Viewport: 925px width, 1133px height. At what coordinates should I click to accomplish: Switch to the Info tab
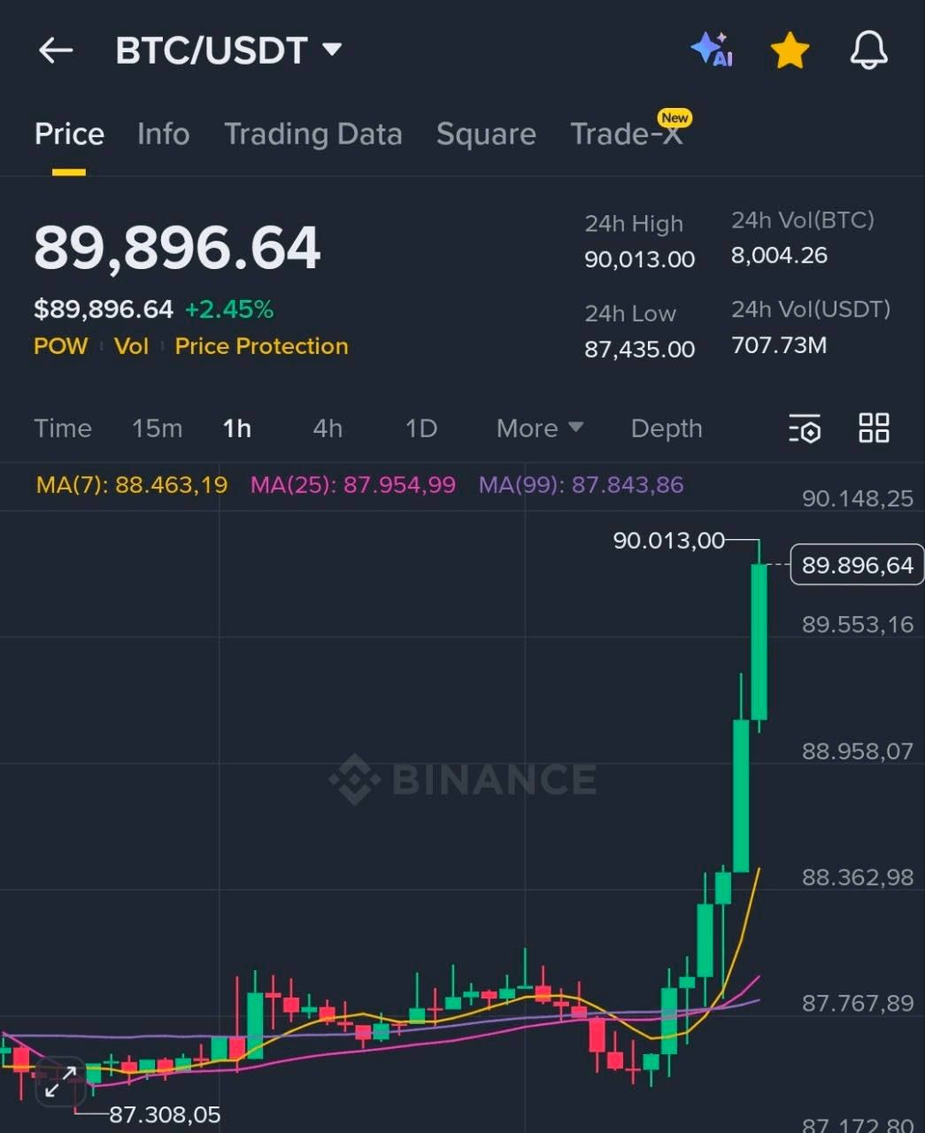(163, 135)
